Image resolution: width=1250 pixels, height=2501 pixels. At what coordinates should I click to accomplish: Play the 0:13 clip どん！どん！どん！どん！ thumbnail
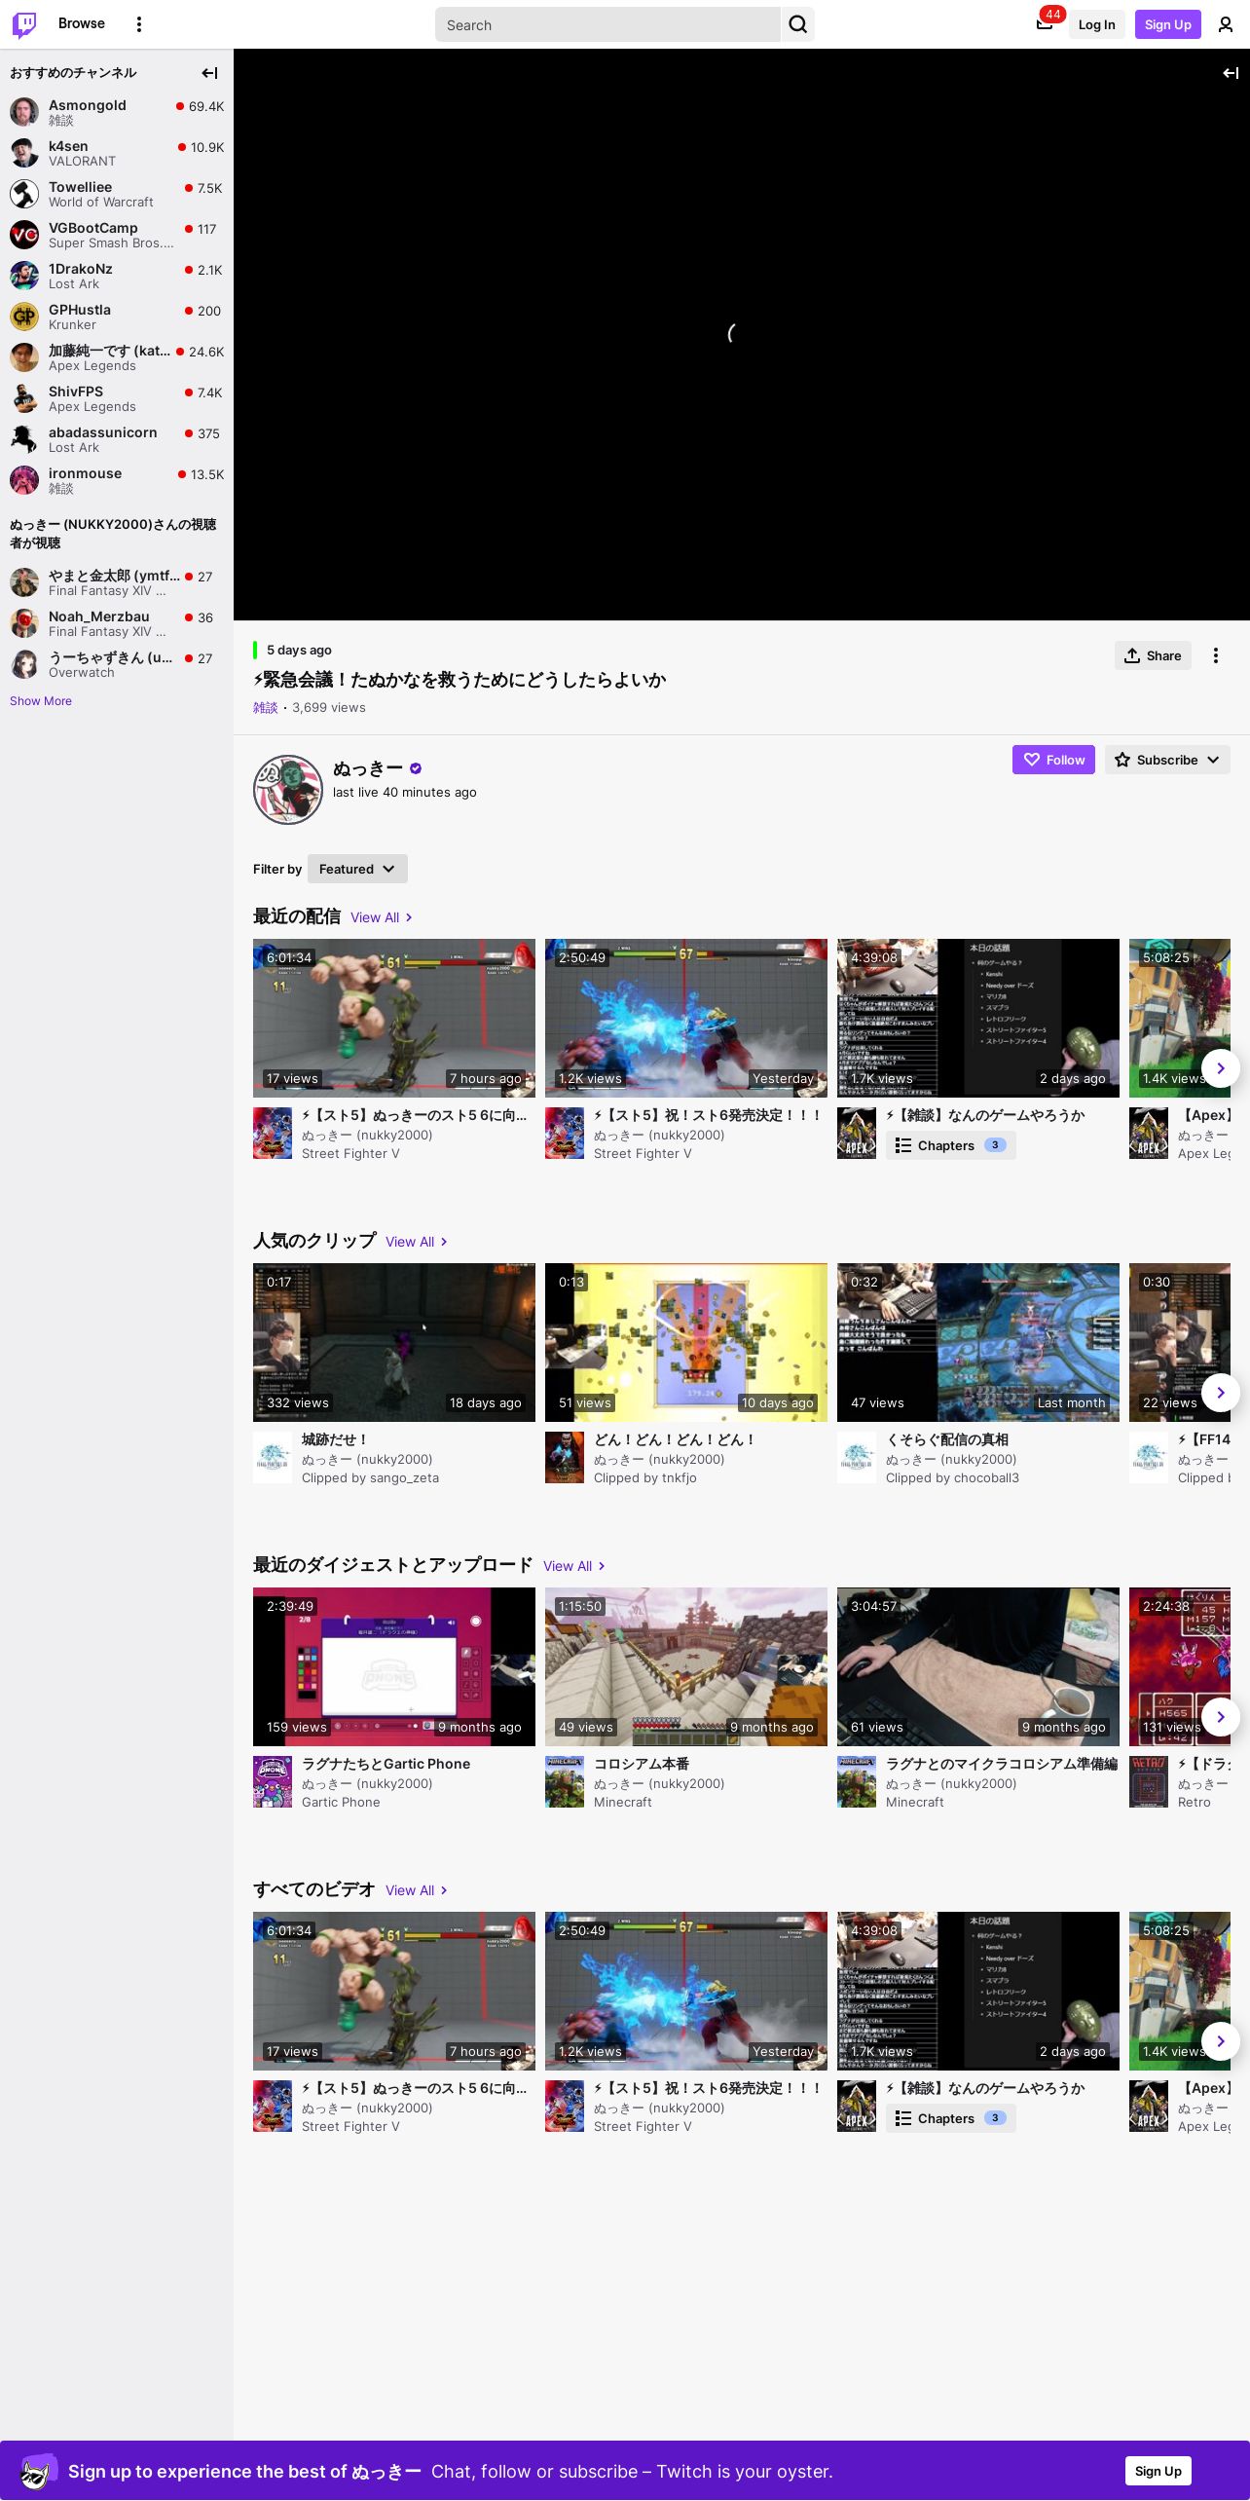pyautogui.click(x=686, y=1342)
